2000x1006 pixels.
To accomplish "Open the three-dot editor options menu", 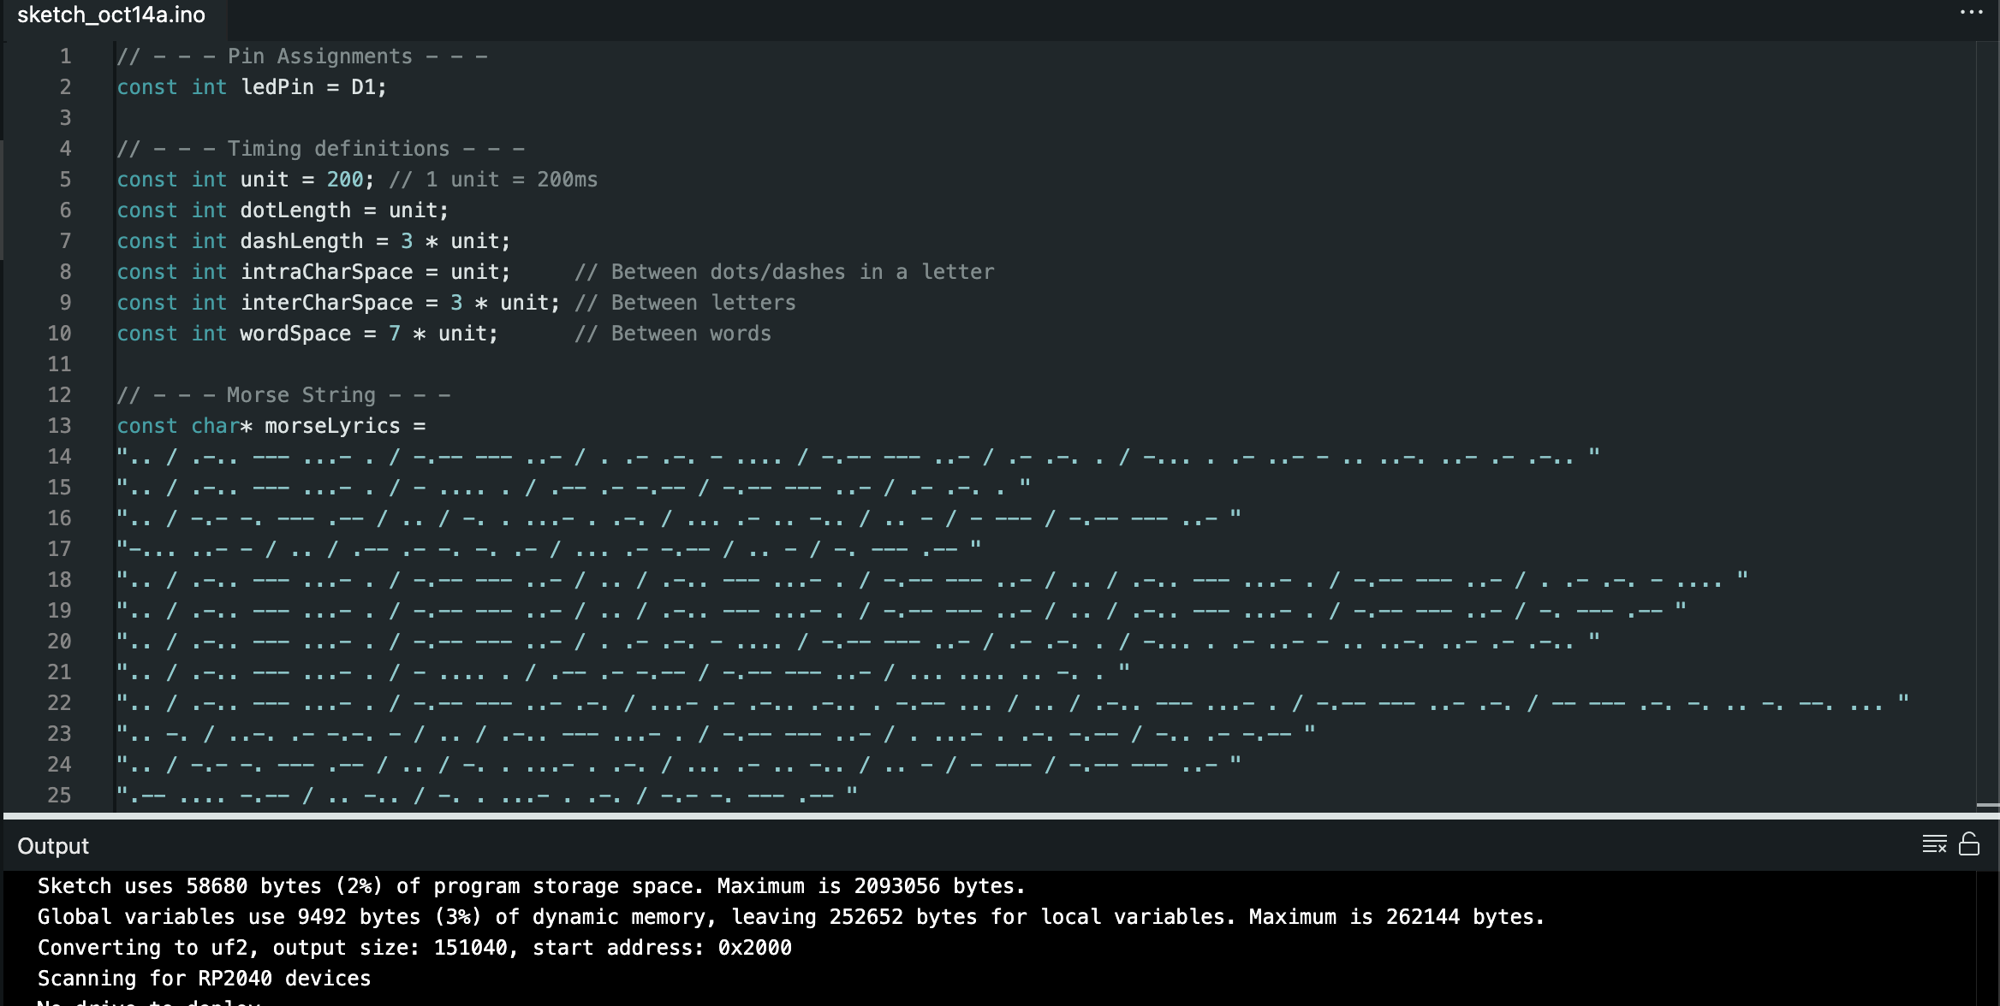I will point(1971,13).
